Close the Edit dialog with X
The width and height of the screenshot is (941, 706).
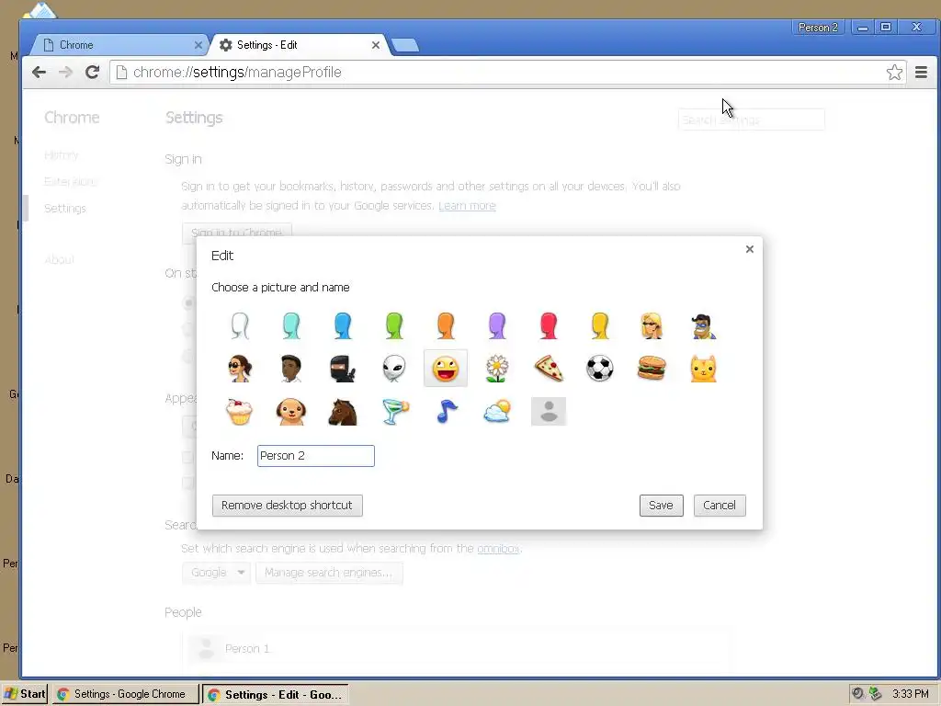pos(750,249)
